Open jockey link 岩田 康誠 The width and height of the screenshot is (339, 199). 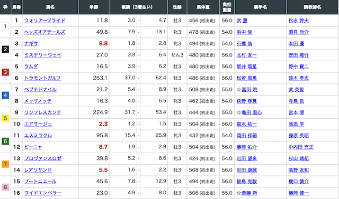pos(247,170)
